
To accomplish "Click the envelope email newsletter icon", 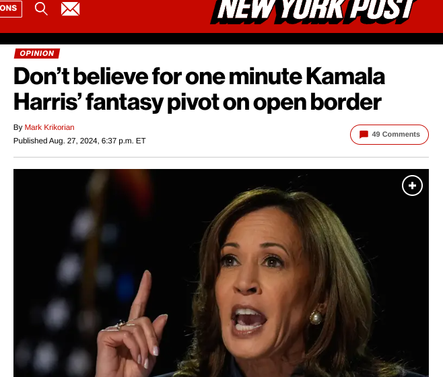I will point(70,9).
